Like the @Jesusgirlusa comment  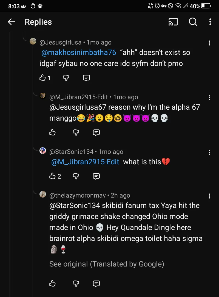pos(43,78)
